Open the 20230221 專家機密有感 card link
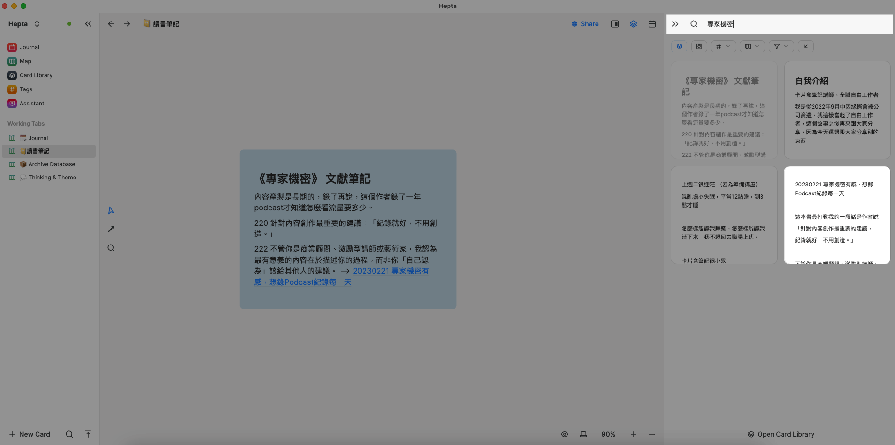This screenshot has height=445, width=895. pyautogui.click(x=390, y=271)
